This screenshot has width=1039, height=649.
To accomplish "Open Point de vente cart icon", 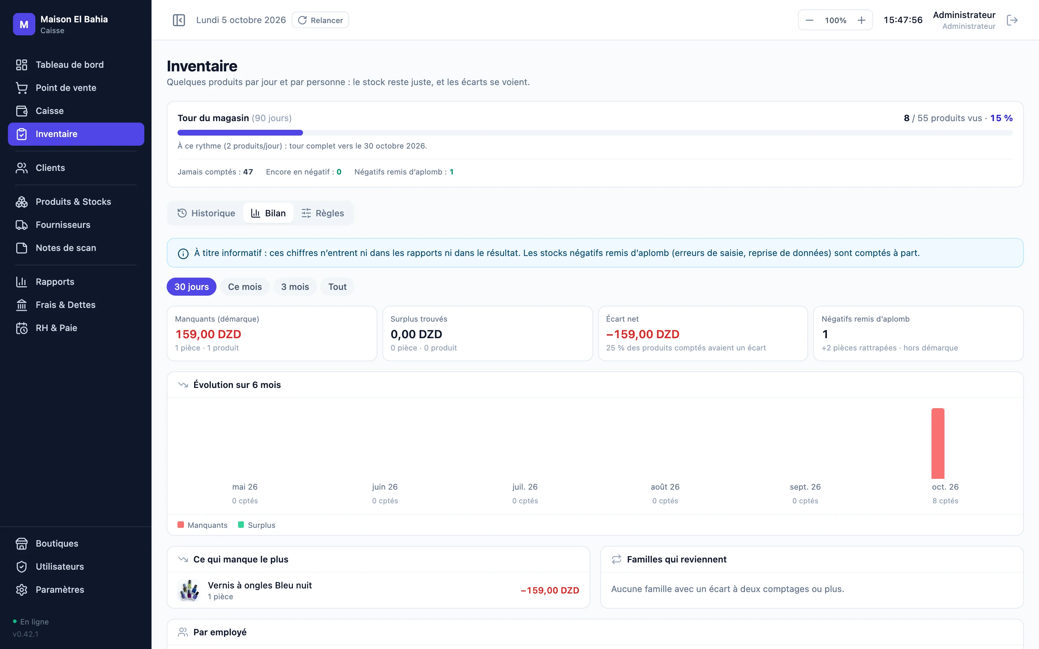I will point(22,88).
